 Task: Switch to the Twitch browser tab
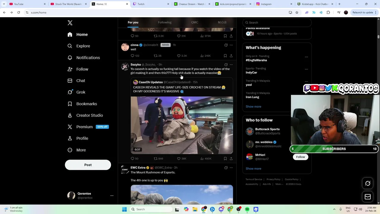point(151,4)
